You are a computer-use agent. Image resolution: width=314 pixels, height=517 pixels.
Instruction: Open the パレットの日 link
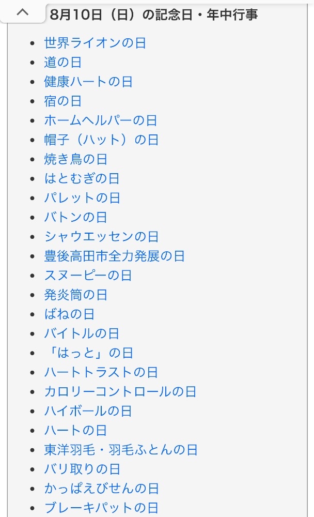[x=82, y=198]
